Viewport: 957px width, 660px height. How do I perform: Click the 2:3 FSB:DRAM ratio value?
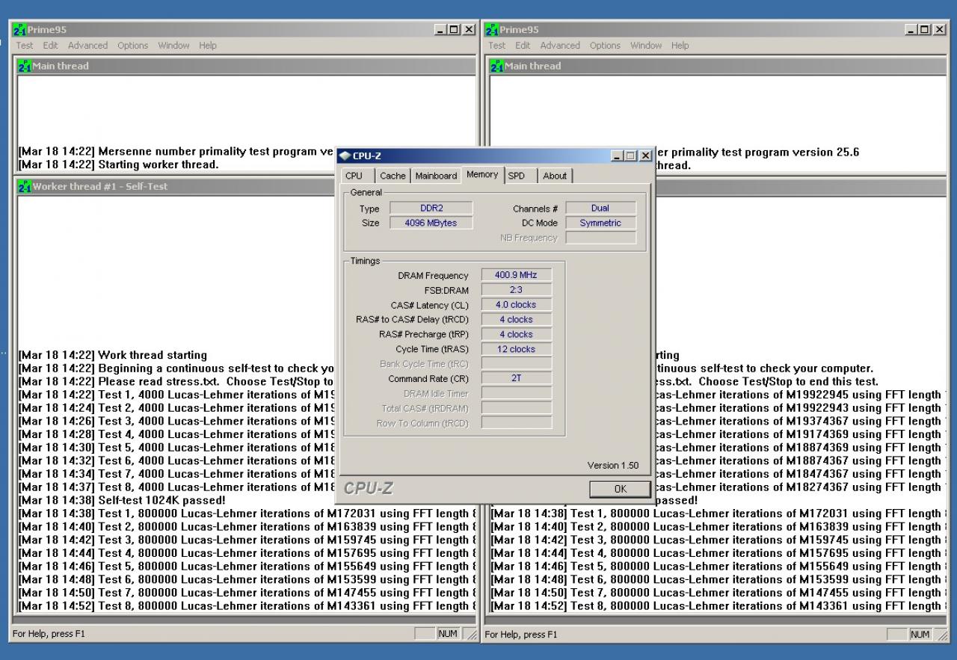click(x=516, y=290)
